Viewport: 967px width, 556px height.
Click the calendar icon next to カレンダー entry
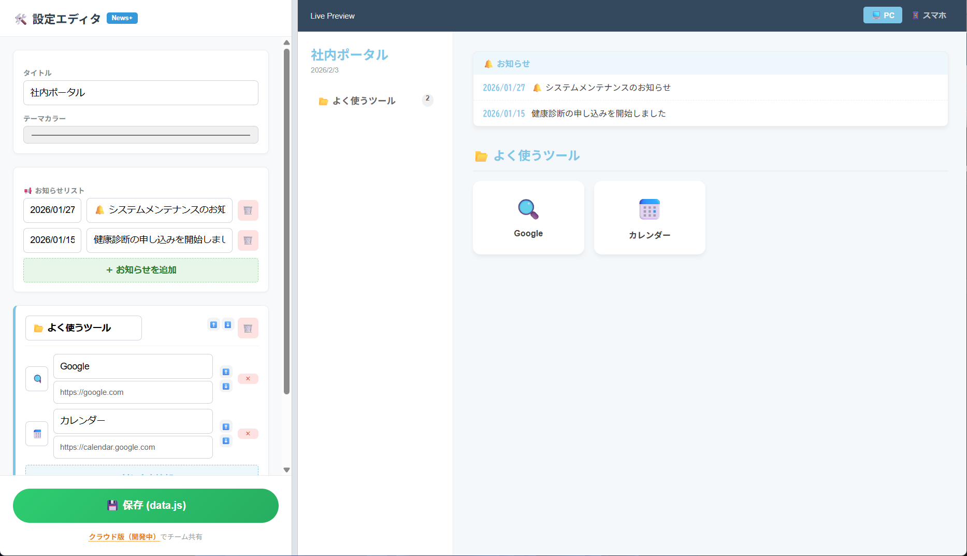pyautogui.click(x=36, y=433)
